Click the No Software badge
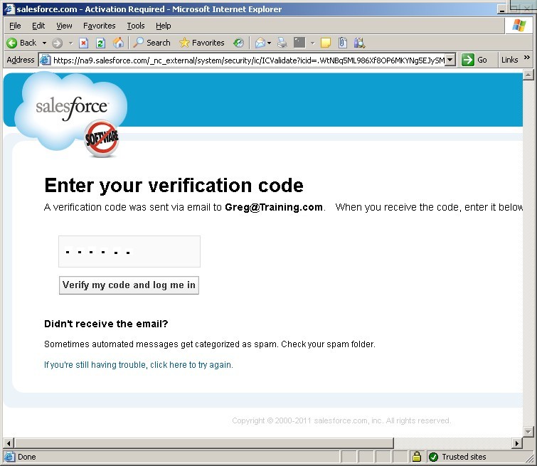Viewport: 537px width, 466px height. point(102,138)
